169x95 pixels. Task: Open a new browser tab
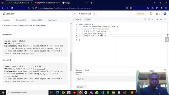pos(91,3)
